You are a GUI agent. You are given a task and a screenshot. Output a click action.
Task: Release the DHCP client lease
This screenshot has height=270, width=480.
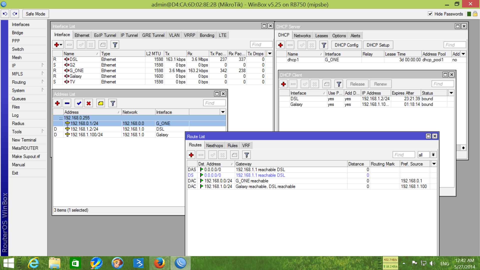click(x=357, y=84)
